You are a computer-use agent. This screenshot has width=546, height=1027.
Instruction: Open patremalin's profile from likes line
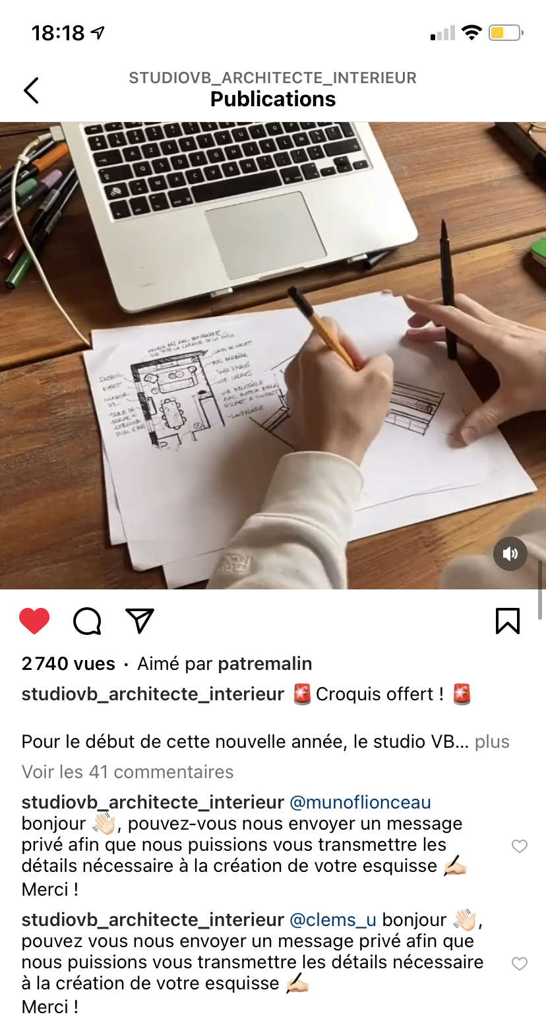coord(265,664)
